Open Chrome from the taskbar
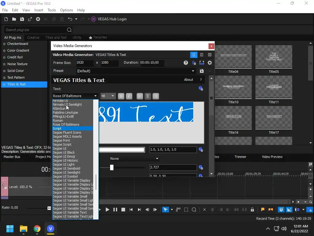This screenshot has height=236, width=314. 37,229
